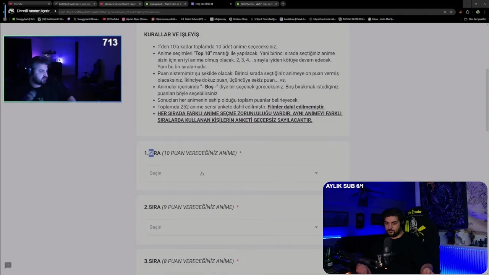Viewport: 489px width, 275px height.
Task: Switch to Swaggybark Watch clips tab
Action: pyautogui.click(x=165, y=4)
